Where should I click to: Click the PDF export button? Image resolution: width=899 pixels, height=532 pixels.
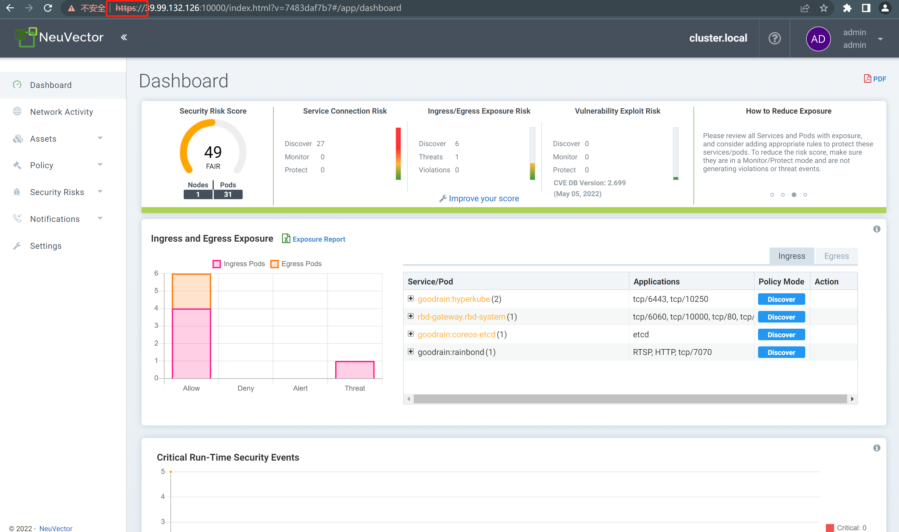click(876, 78)
